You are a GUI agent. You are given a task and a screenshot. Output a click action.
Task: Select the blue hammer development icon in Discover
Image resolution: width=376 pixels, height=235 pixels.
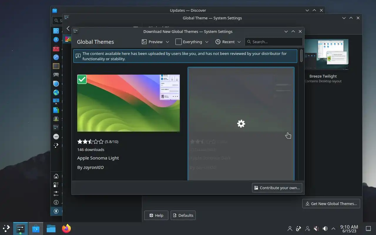[56, 57]
